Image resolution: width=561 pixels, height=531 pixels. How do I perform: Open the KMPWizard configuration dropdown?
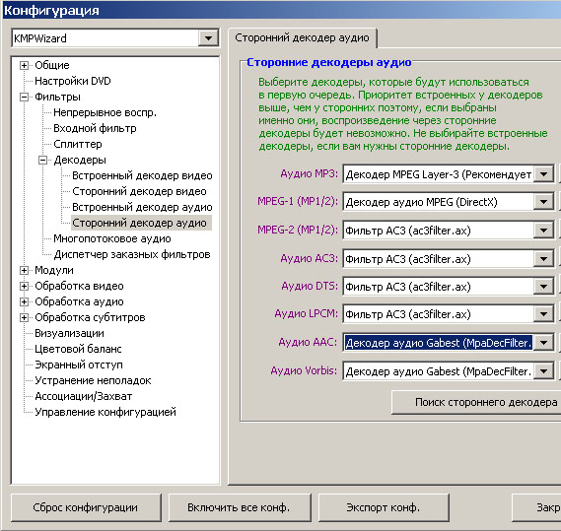point(208,37)
